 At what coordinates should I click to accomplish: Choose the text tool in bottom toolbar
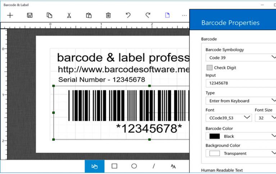[173, 166]
